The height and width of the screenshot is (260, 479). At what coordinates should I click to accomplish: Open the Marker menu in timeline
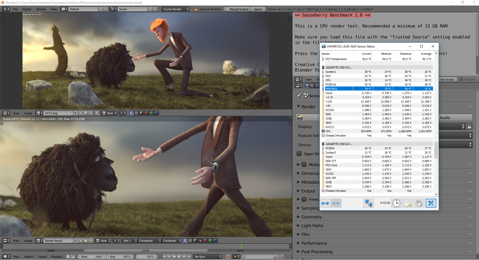tap(29, 256)
